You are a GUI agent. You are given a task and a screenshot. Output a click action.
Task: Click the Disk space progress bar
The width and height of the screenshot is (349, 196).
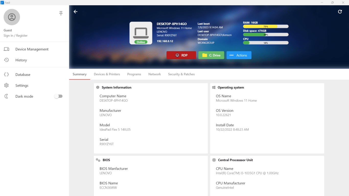[x=266, y=35]
